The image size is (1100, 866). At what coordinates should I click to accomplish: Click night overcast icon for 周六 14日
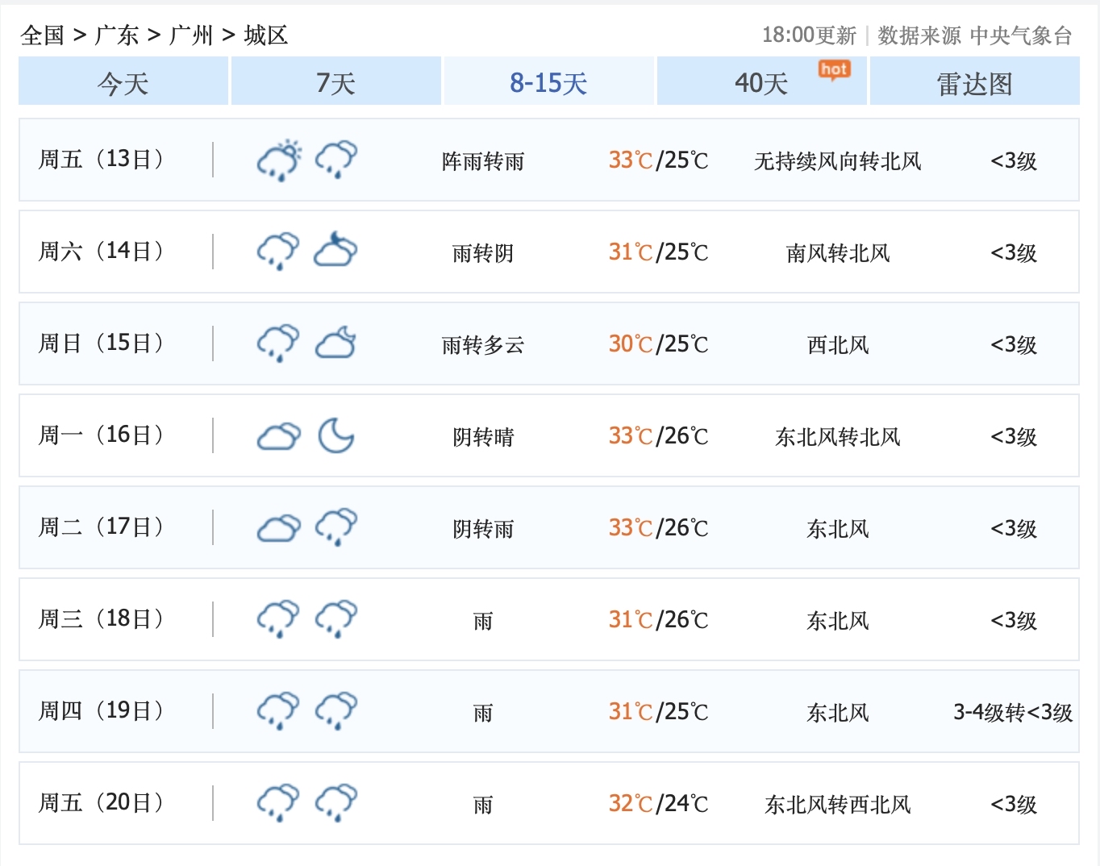tap(336, 250)
